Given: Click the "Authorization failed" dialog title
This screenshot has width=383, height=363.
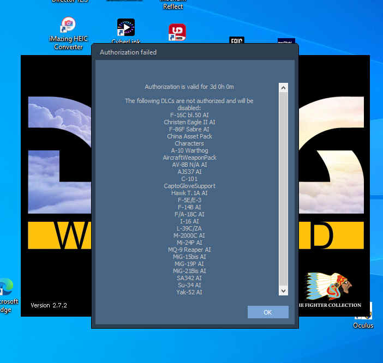Looking at the screenshot, I should (128, 52).
